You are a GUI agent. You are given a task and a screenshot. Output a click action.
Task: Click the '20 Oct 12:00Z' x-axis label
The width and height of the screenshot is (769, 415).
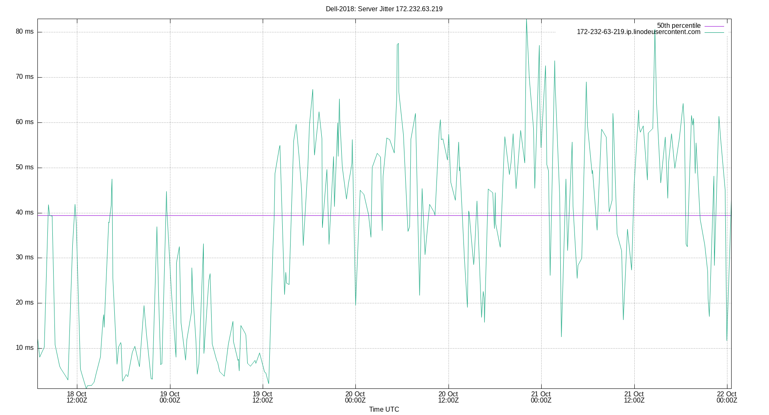coord(448,397)
